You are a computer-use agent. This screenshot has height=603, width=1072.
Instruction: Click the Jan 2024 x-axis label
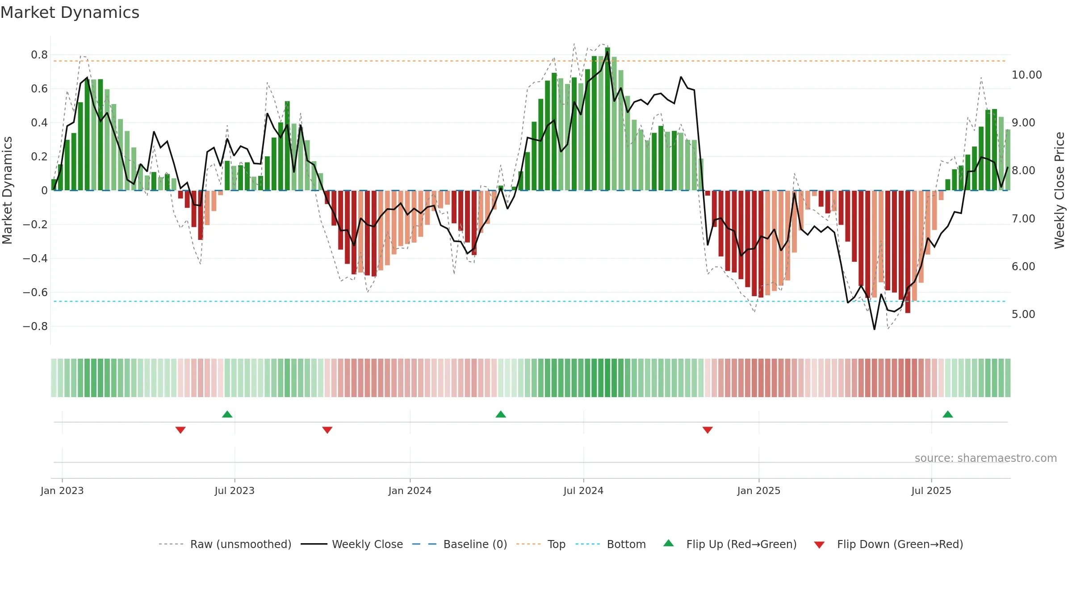pos(410,490)
